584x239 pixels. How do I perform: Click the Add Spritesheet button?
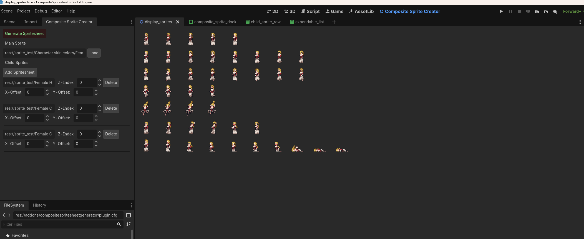pyautogui.click(x=20, y=72)
